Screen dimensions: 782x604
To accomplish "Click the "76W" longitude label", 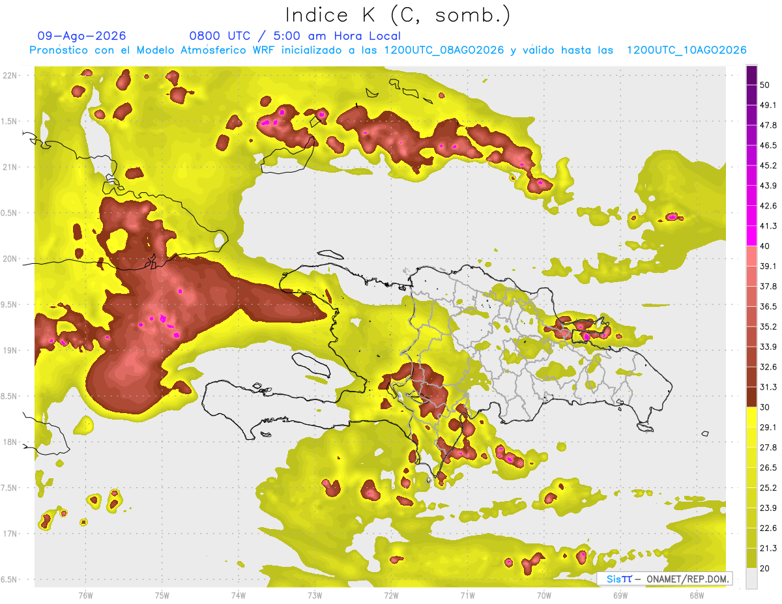I will [x=85, y=596].
